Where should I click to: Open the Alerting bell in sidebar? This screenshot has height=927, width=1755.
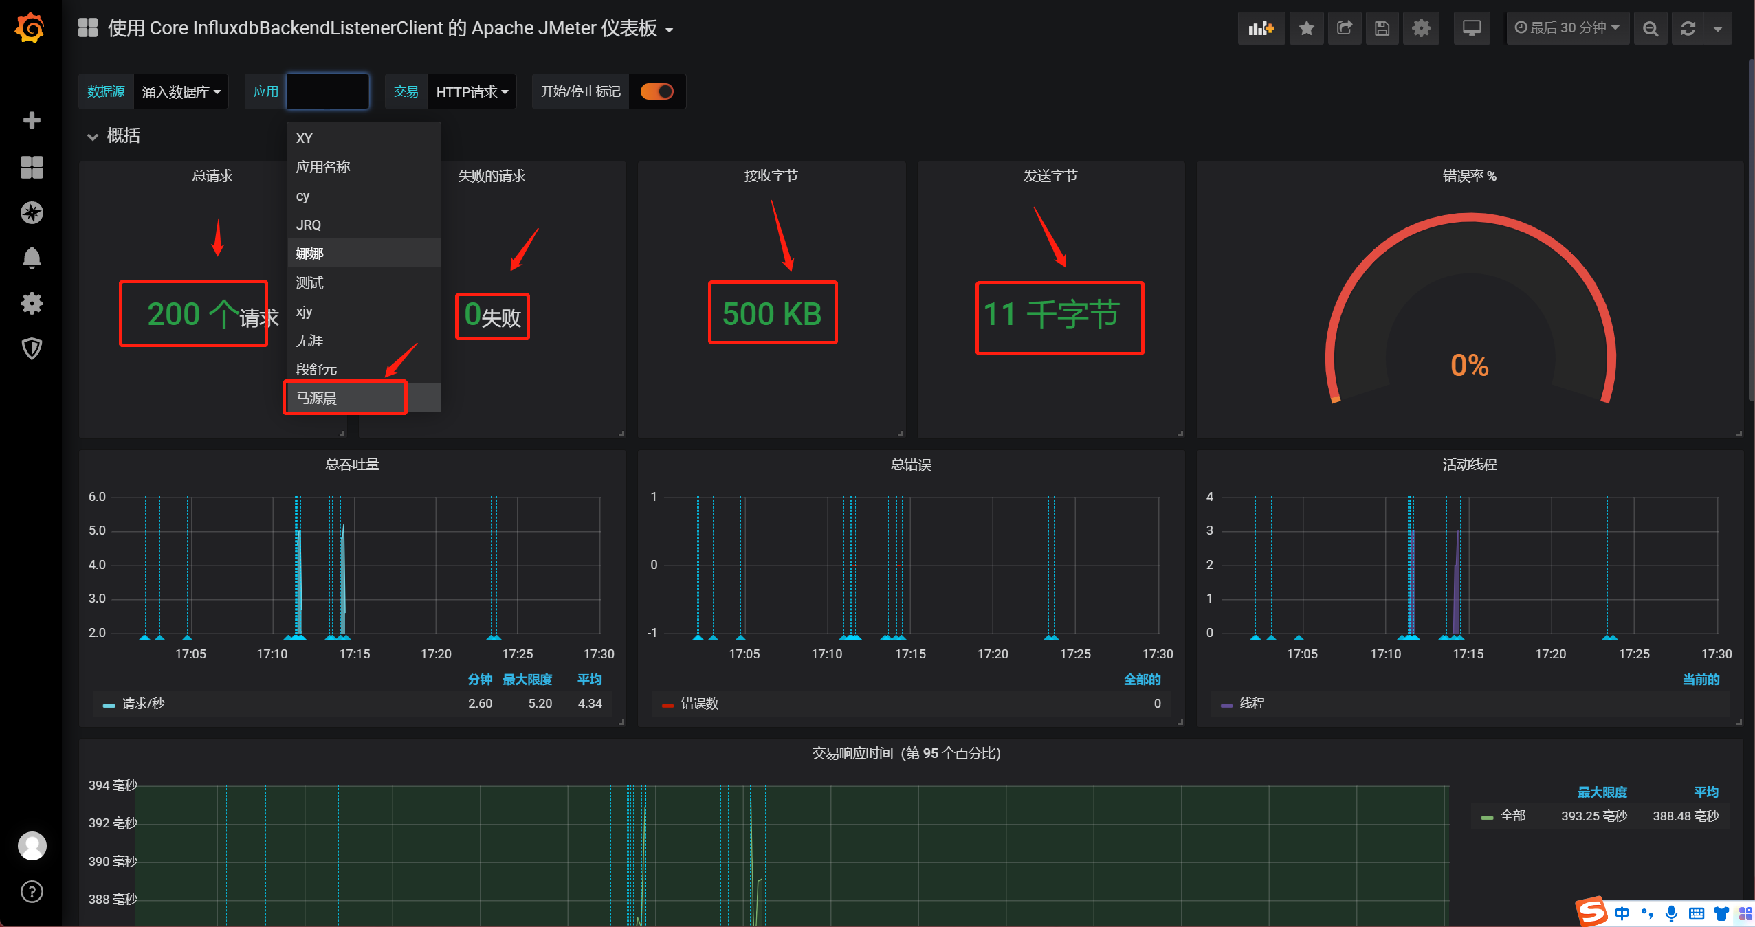(x=32, y=258)
